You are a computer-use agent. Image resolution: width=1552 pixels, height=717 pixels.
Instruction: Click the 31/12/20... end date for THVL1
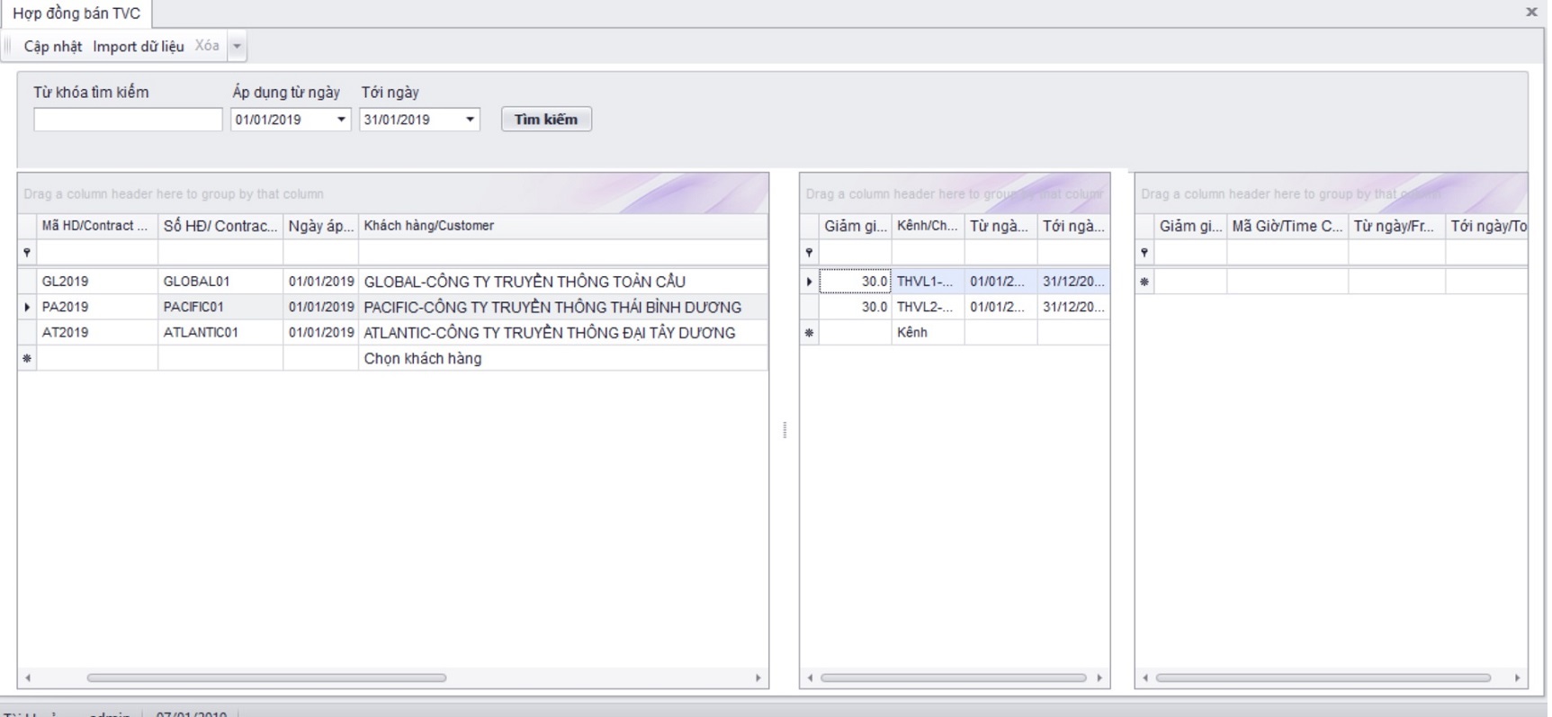click(1073, 282)
